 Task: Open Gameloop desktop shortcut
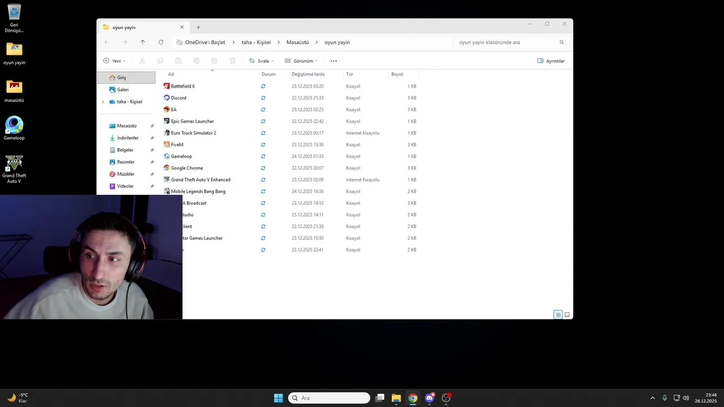14,128
